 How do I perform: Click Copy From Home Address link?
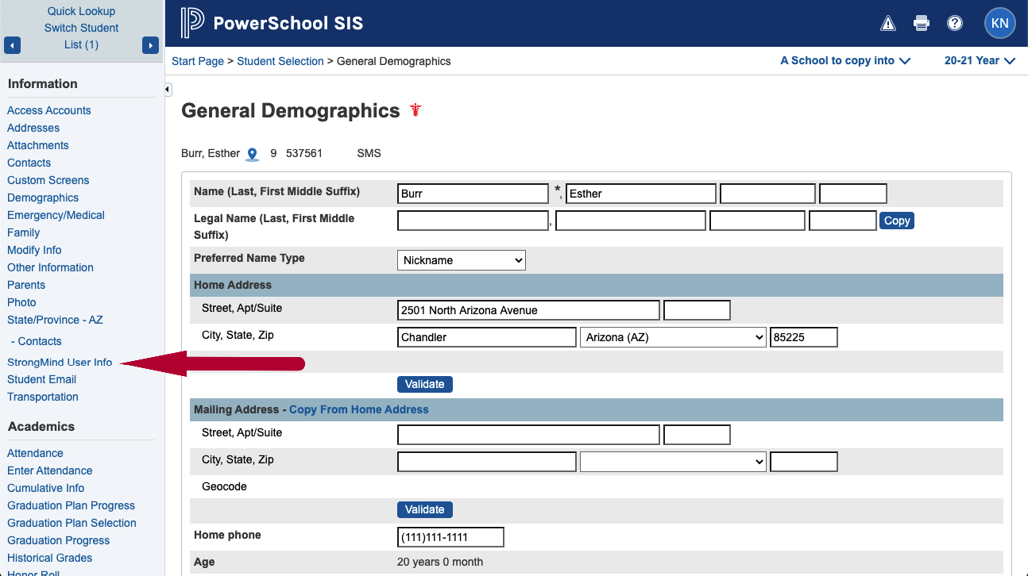[359, 409]
